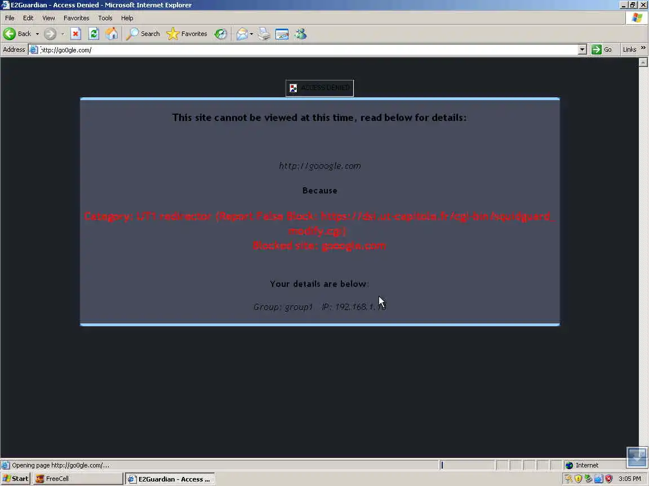The width and height of the screenshot is (649, 486).
Task: Expand the Mail dropdown arrow
Action: click(251, 34)
